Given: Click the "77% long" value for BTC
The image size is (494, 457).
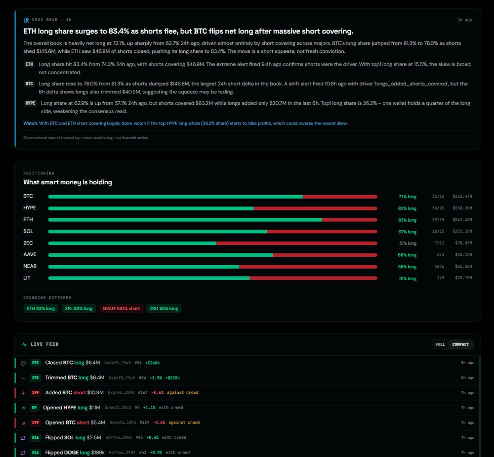Looking at the screenshot, I should coord(408,197).
